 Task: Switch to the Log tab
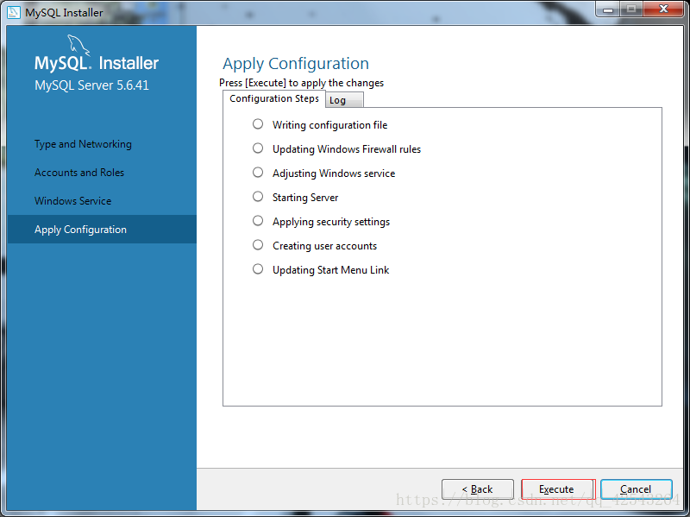(344, 100)
